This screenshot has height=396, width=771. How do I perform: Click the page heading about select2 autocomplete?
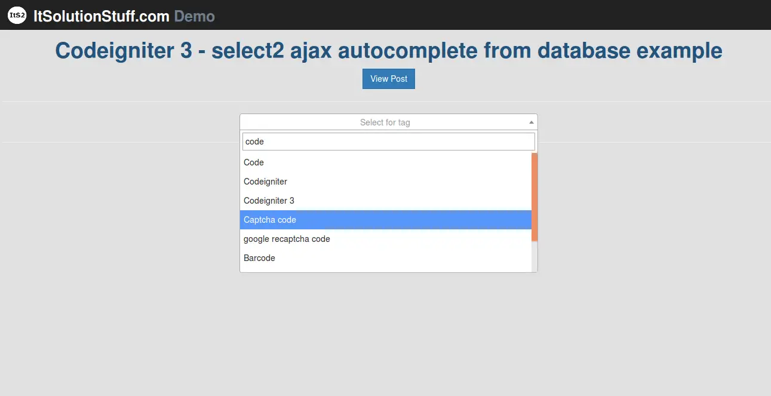pos(388,50)
